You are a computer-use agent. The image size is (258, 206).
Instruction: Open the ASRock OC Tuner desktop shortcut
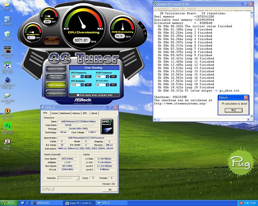8,52
